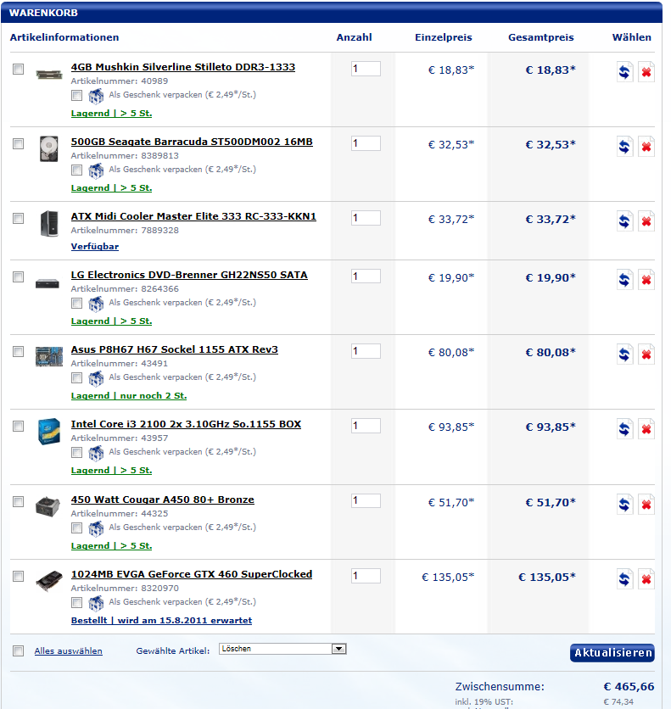This screenshot has height=709, width=671.
Task: Refresh the Cougar A450 power supply row
Action: pos(624,504)
